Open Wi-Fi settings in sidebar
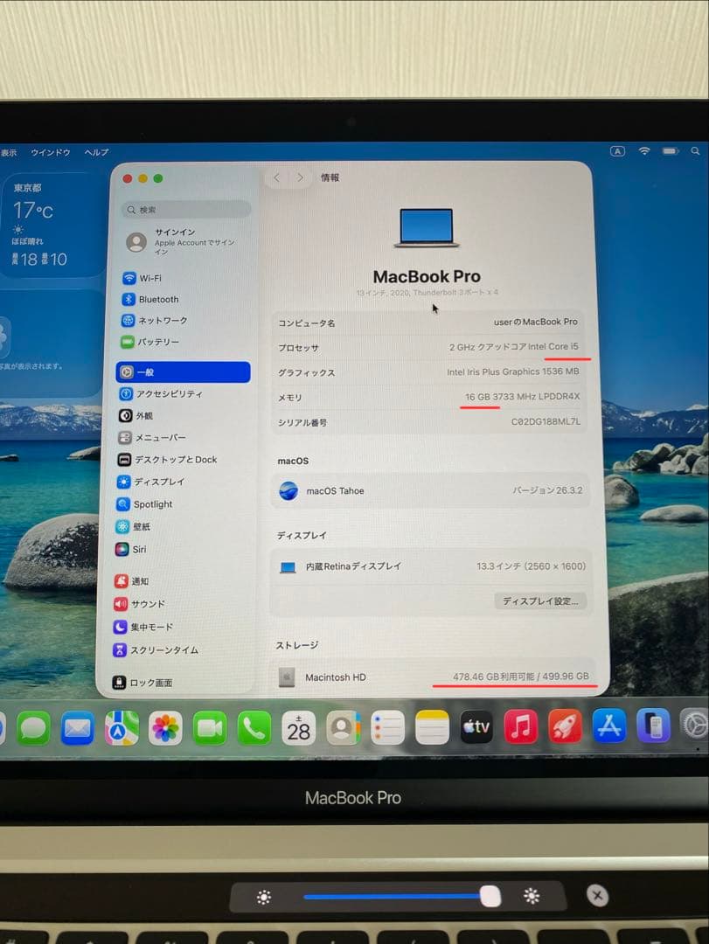 [x=142, y=278]
